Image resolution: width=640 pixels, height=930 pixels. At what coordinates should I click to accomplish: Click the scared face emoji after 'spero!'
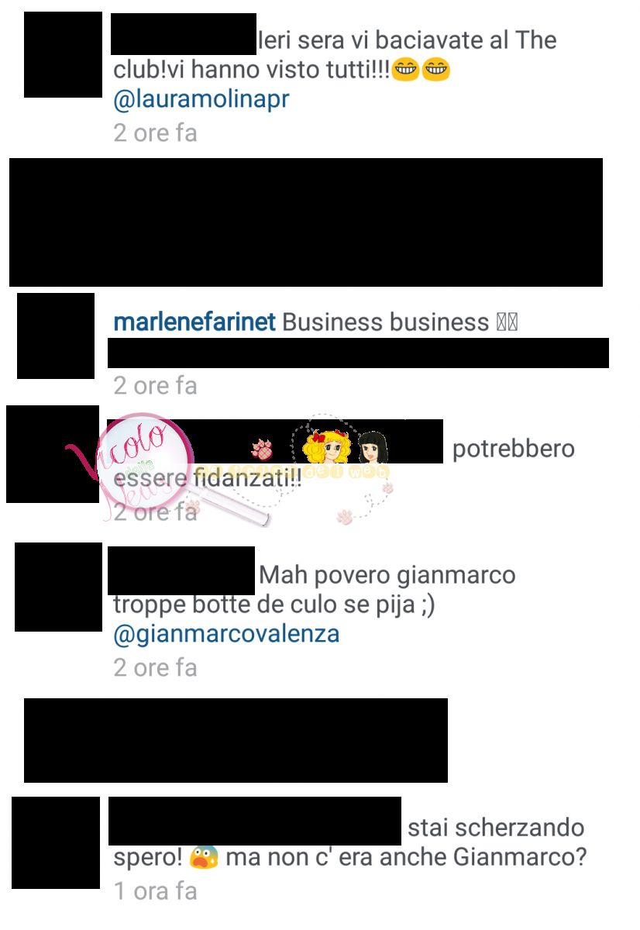point(204,859)
